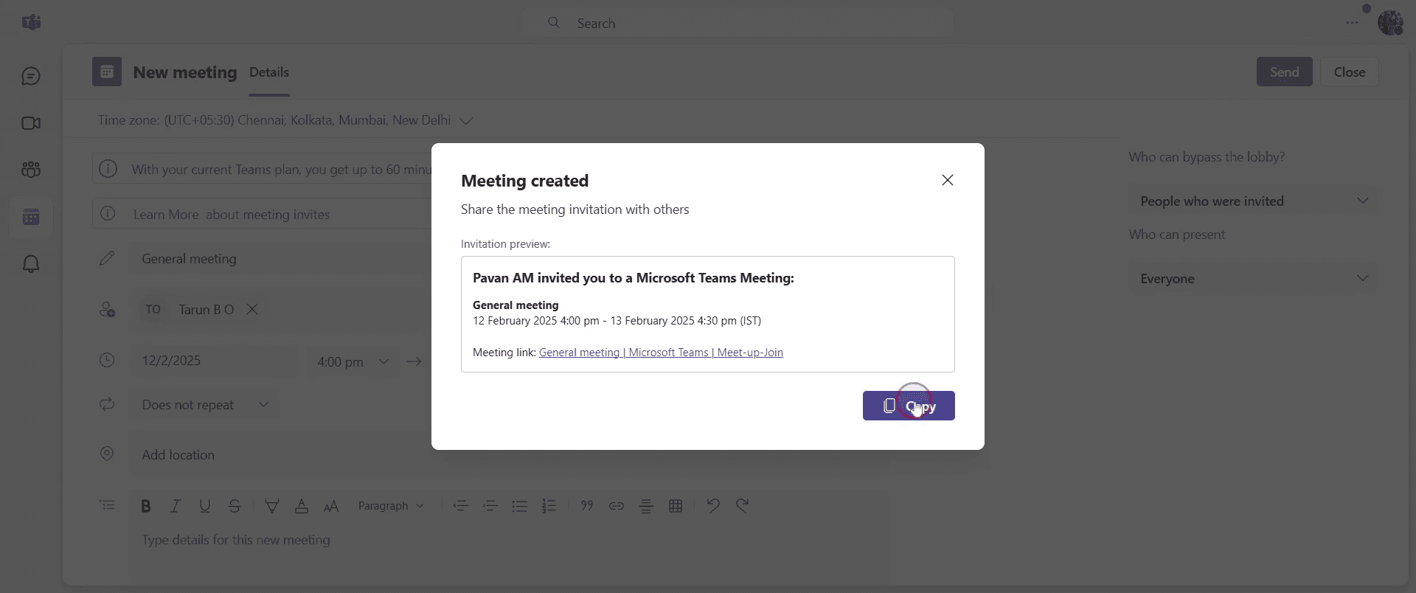Open the 4:00 pm start time dropdown
The width and height of the screenshot is (1416, 593).
pyautogui.click(x=353, y=361)
